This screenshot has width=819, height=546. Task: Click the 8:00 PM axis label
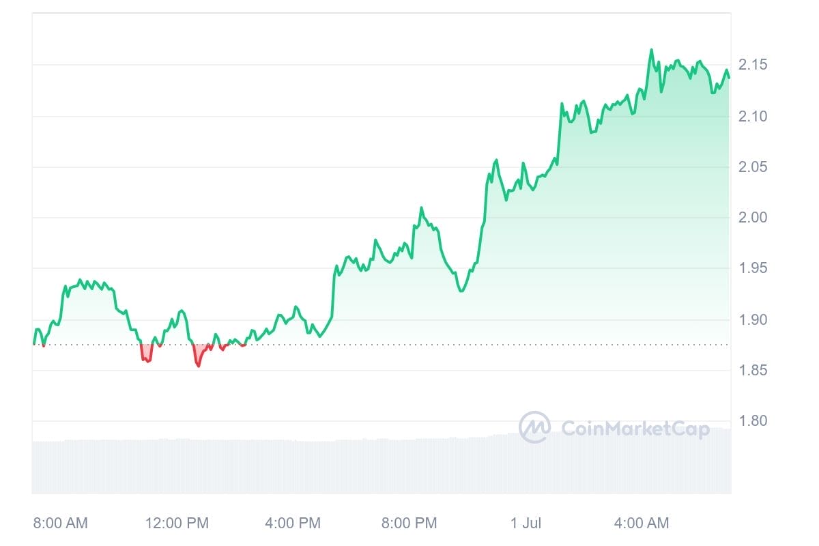coord(409,523)
